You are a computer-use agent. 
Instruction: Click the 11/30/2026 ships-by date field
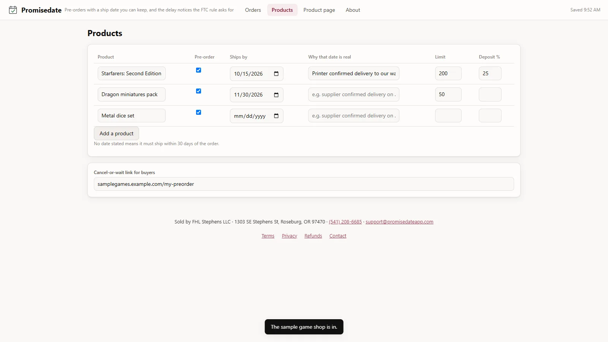click(x=256, y=95)
